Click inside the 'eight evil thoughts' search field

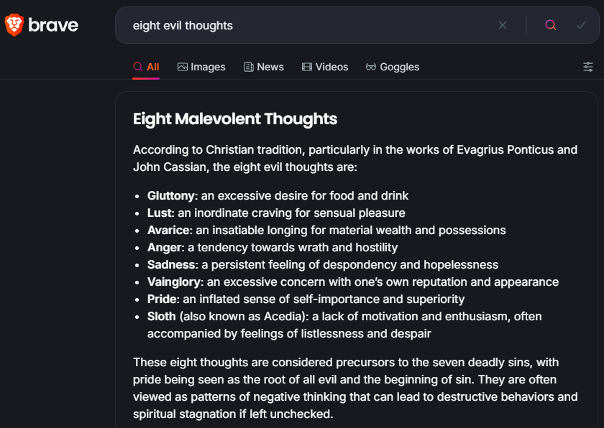[x=310, y=25]
